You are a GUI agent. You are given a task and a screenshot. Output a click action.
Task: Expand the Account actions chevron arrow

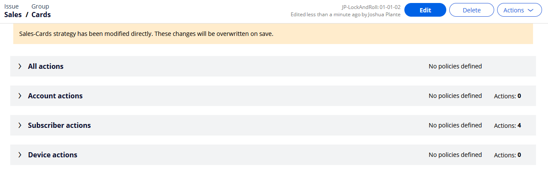20,96
